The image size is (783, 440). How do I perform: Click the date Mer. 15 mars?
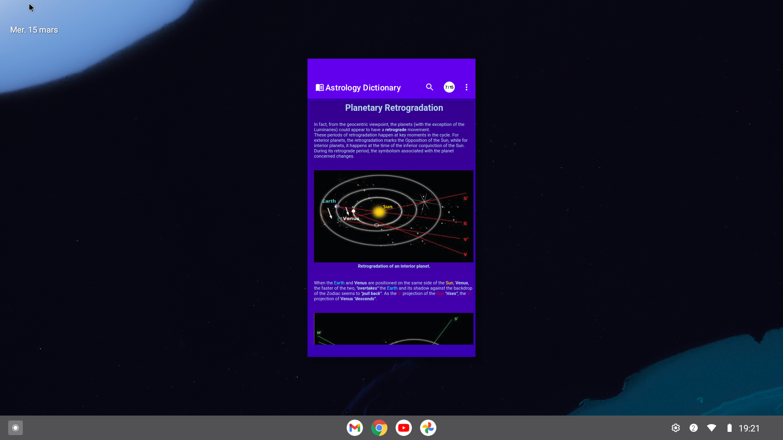[x=34, y=30]
